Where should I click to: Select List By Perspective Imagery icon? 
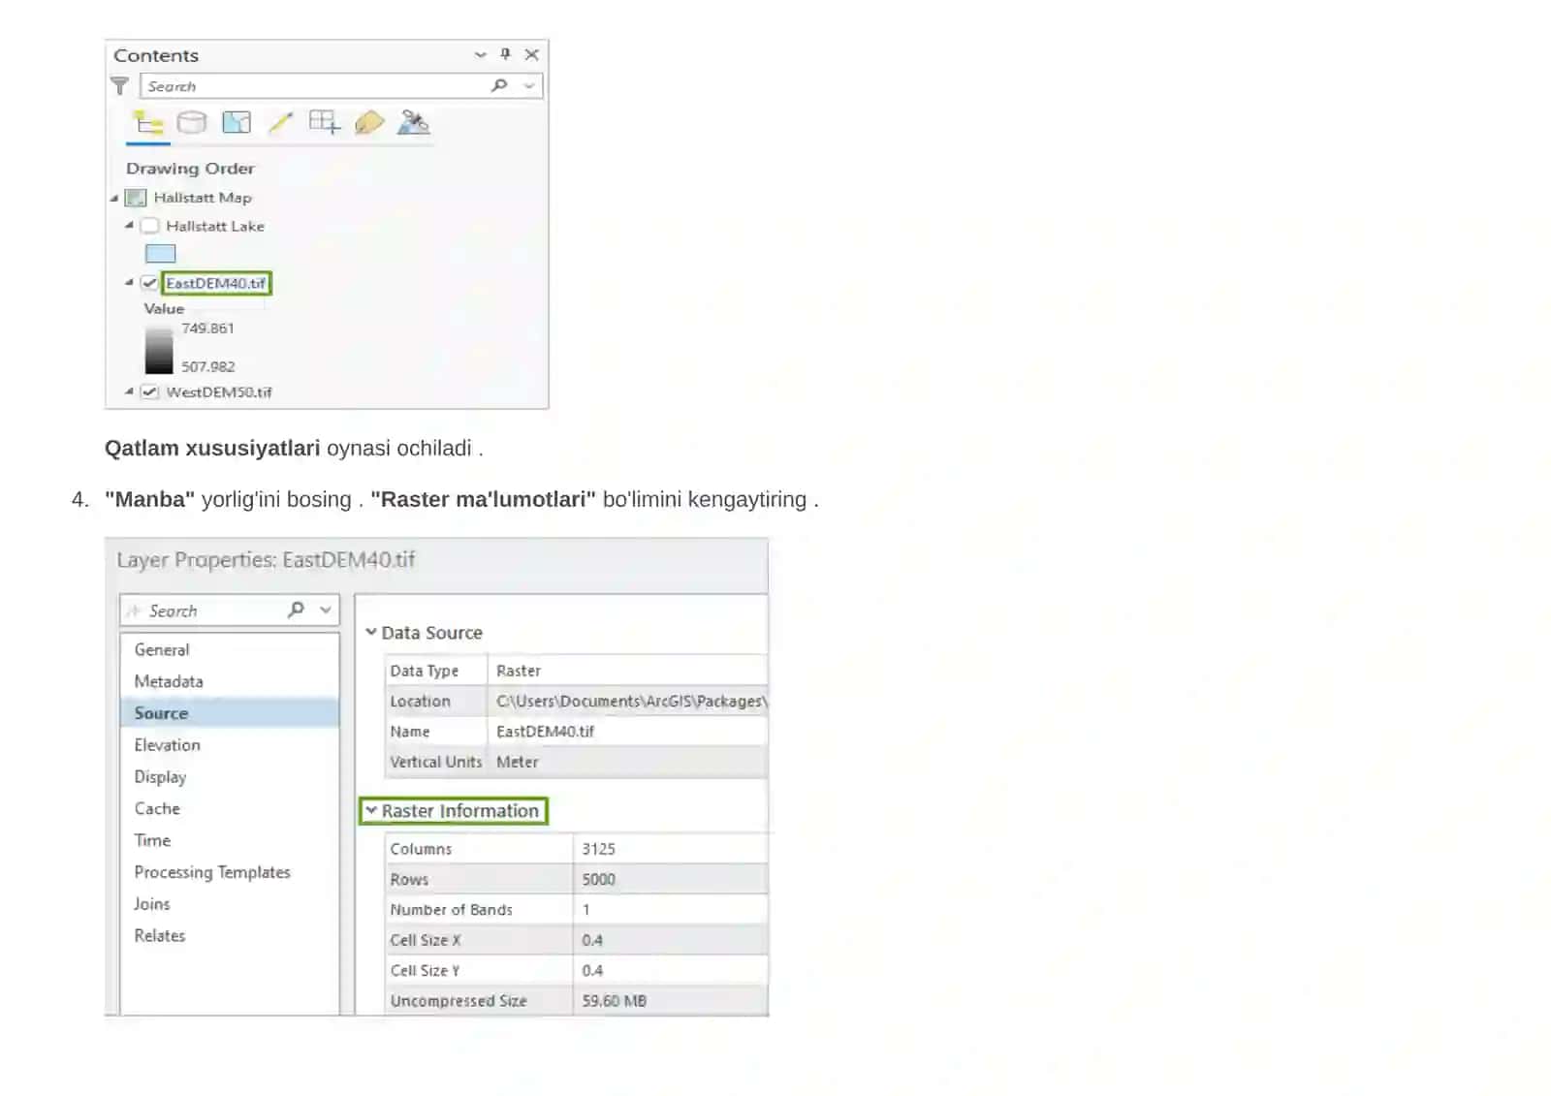point(413,122)
